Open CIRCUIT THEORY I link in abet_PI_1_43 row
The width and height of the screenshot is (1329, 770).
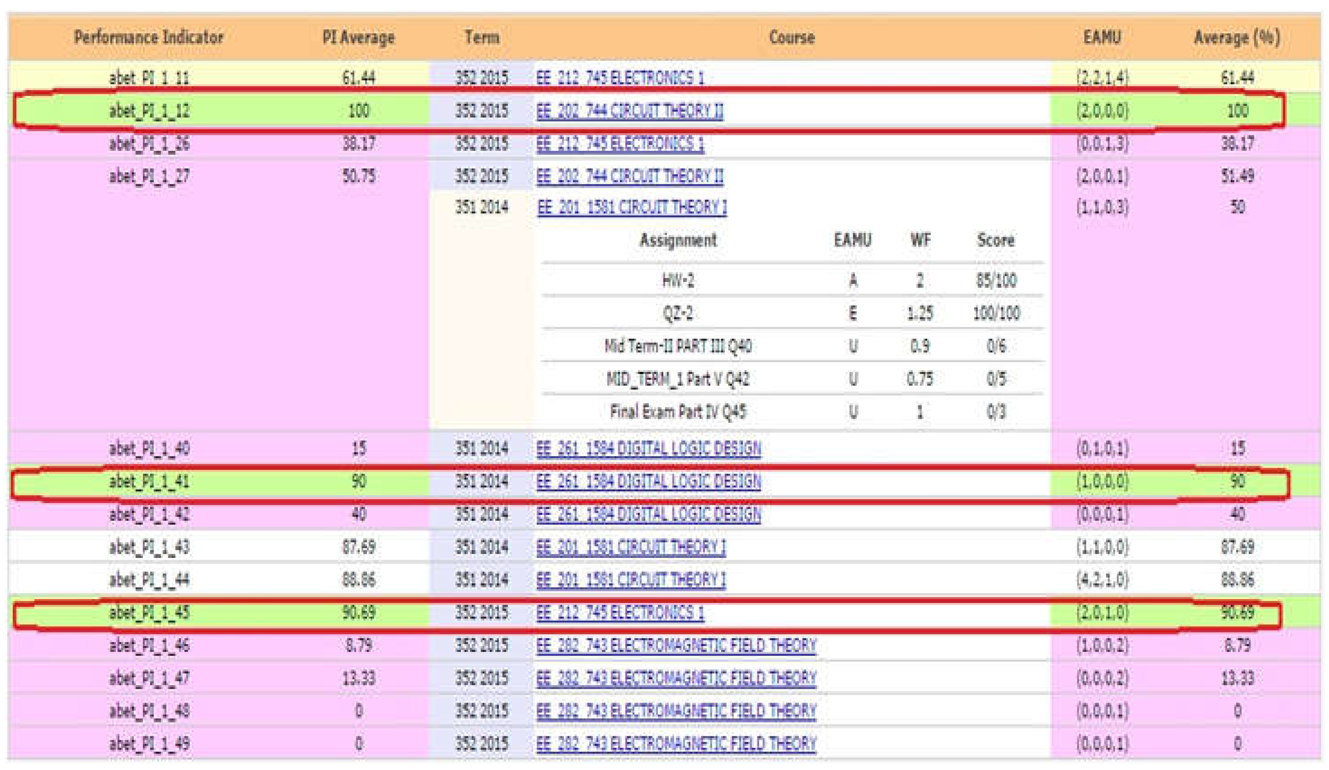631,547
